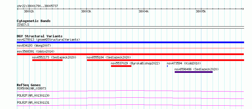The height and width of the screenshot is (109, 252).
Task: Click the tiny blue nsv473594 variant marker
Action: (167, 66)
